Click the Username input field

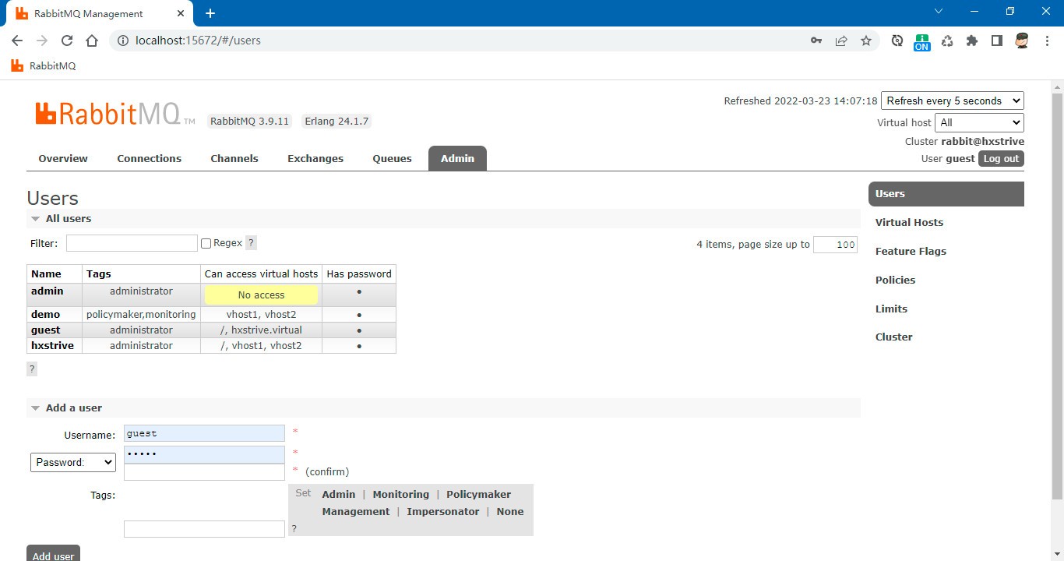pyautogui.click(x=204, y=433)
